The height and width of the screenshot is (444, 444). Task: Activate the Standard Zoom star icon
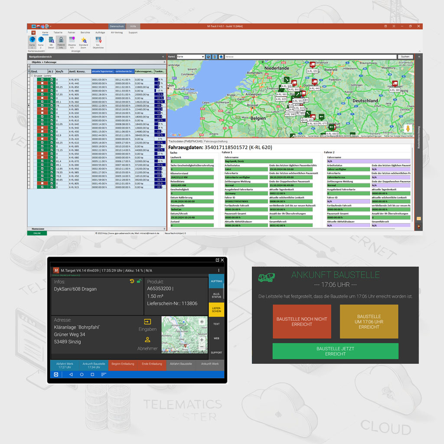point(83,39)
